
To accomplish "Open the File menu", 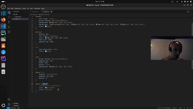I will coord(8,8).
